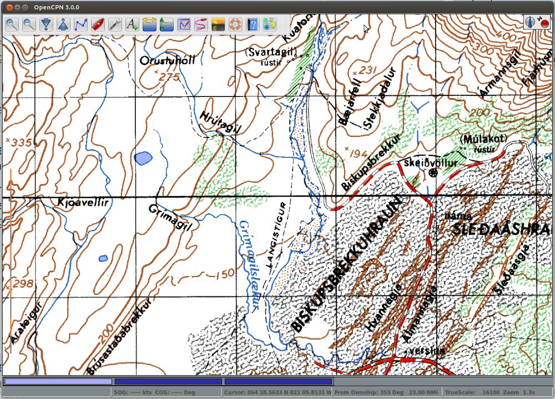Change color scheme with sunset icon
The image size is (555, 399).
[218, 24]
